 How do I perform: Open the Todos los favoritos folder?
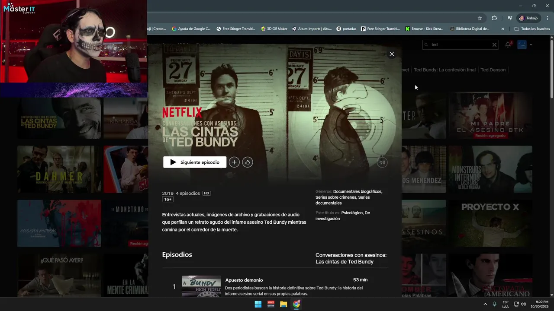pyautogui.click(x=532, y=29)
